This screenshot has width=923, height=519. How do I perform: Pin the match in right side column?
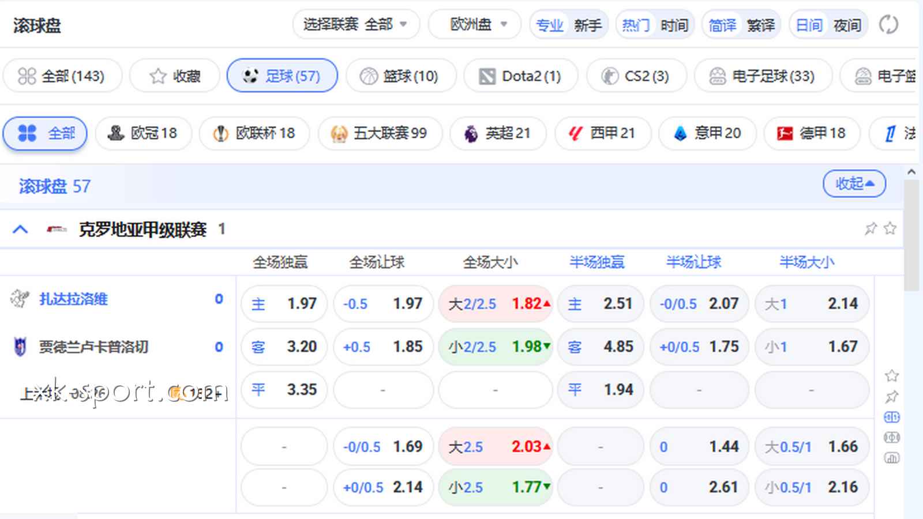[x=892, y=397]
